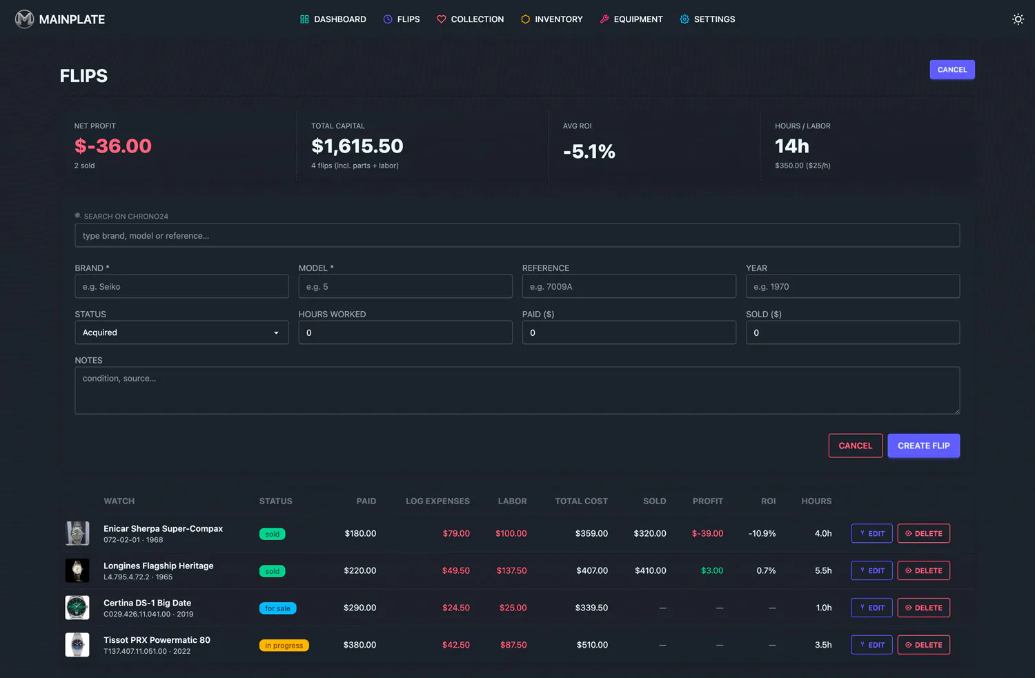Click the Hours / Labor value 14h
Viewport: 1035px width, 678px height.
(x=791, y=146)
